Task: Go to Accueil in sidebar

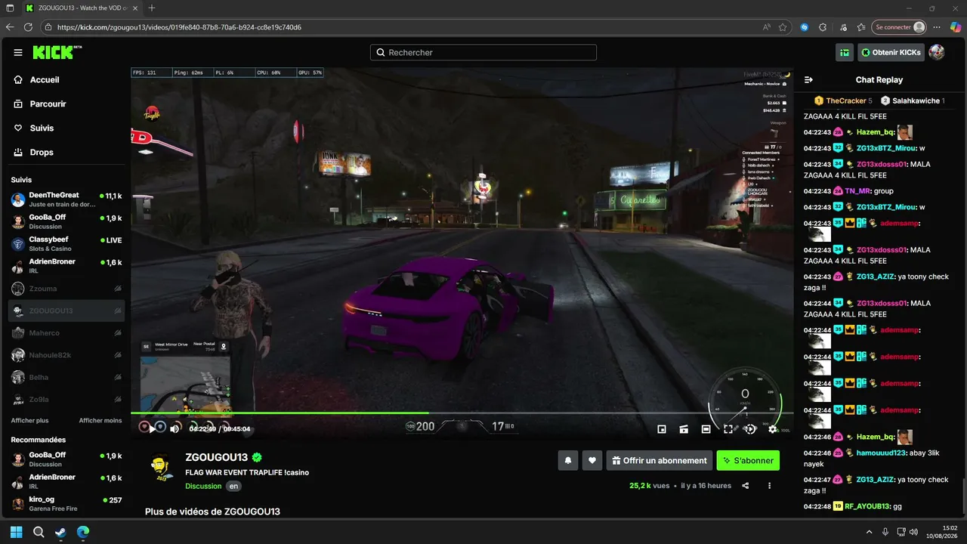Action: click(45, 80)
